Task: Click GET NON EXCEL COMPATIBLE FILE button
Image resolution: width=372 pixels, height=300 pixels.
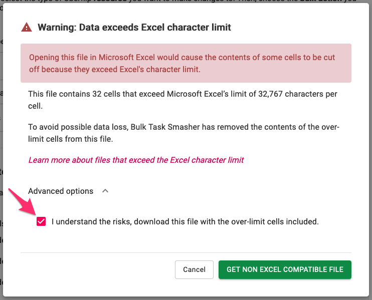Action: 285,269
